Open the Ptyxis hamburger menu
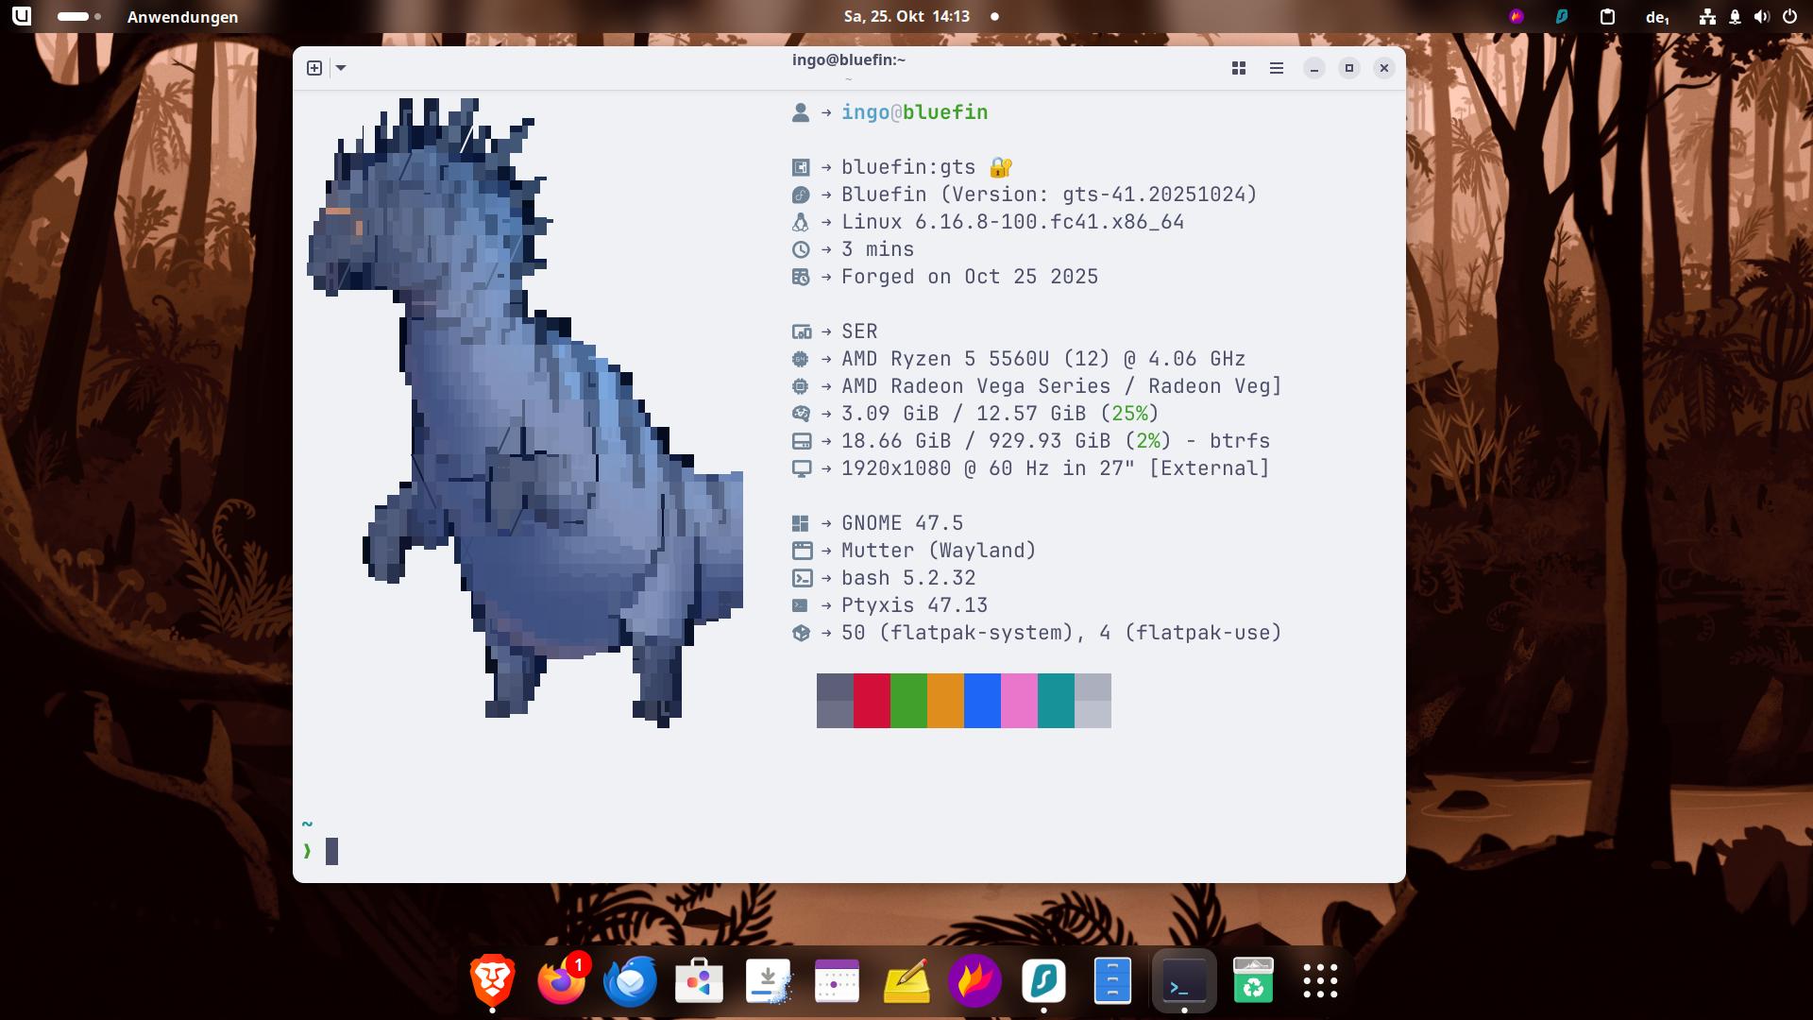 pos(1277,68)
